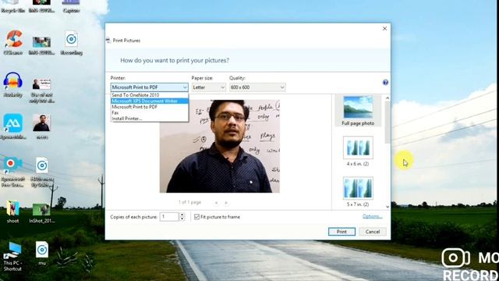Go to next page arrow under preview
The width and height of the screenshot is (499, 281).
226,203
